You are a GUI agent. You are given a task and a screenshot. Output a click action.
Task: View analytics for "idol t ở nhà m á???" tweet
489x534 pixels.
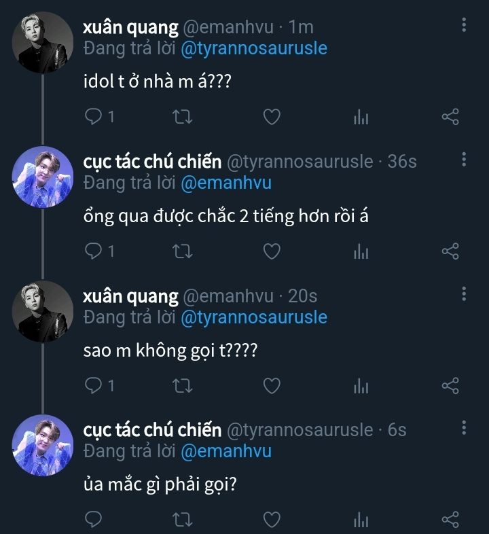361,117
